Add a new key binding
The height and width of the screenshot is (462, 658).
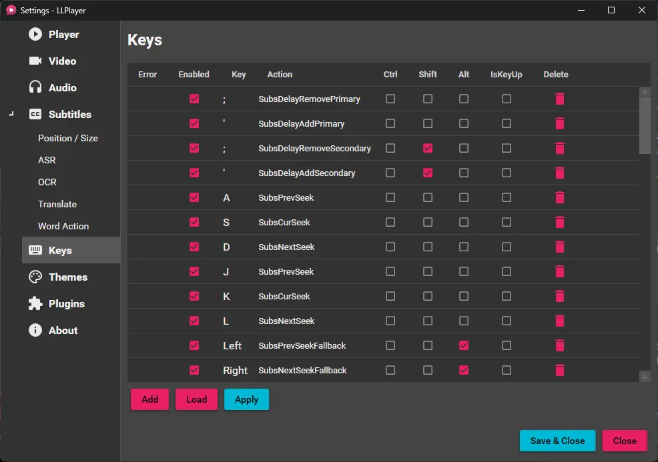click(149, 399)
